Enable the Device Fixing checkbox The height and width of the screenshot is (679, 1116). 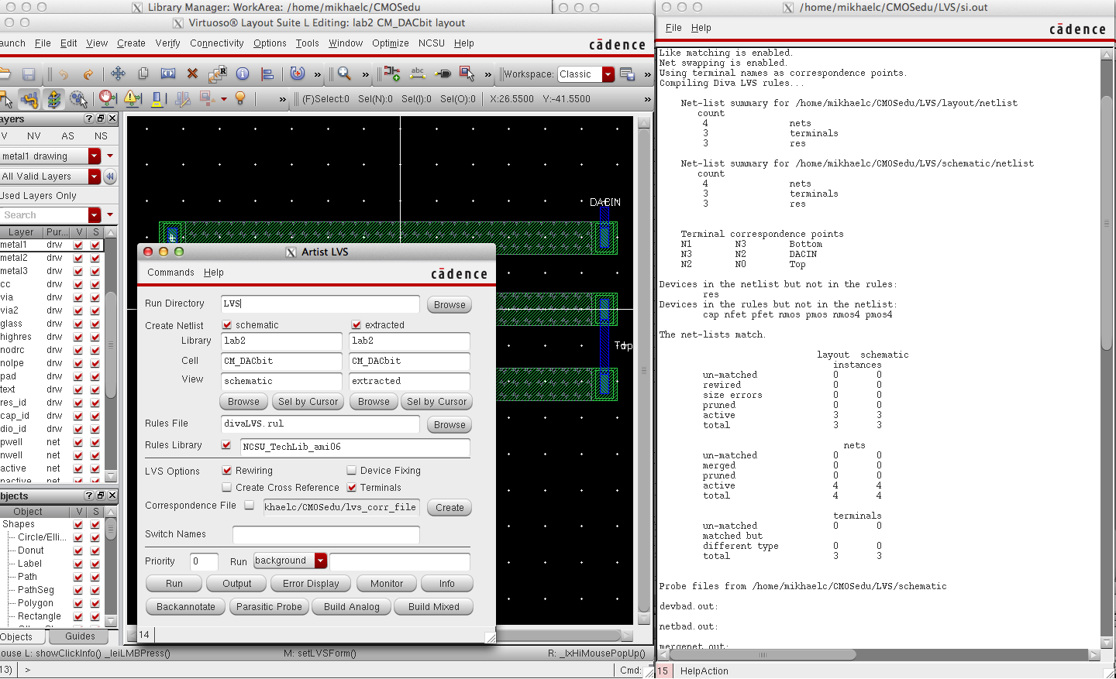[x=352, y=471]
